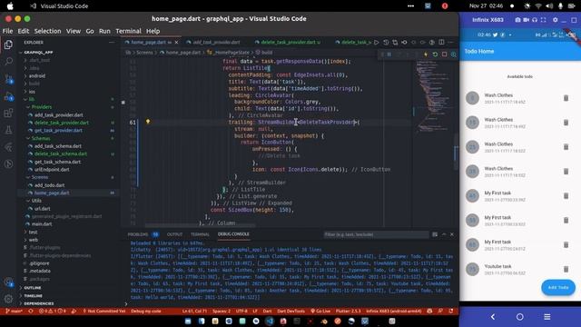The height and width of the screenshot is (327, 581).
Task: Expand the android folder
Action: tap(37, 75)
